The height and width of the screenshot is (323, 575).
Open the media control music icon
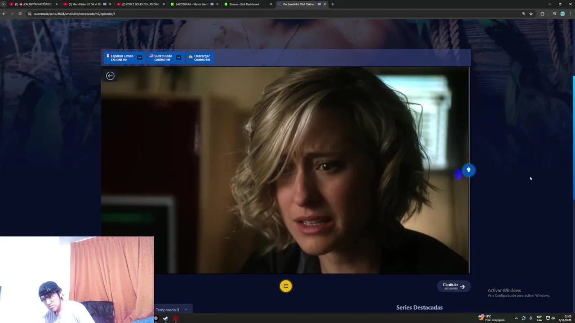point(554,14)
